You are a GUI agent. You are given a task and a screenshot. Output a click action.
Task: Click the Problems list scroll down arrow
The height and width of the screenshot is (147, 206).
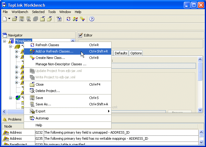tap(201, 142)
